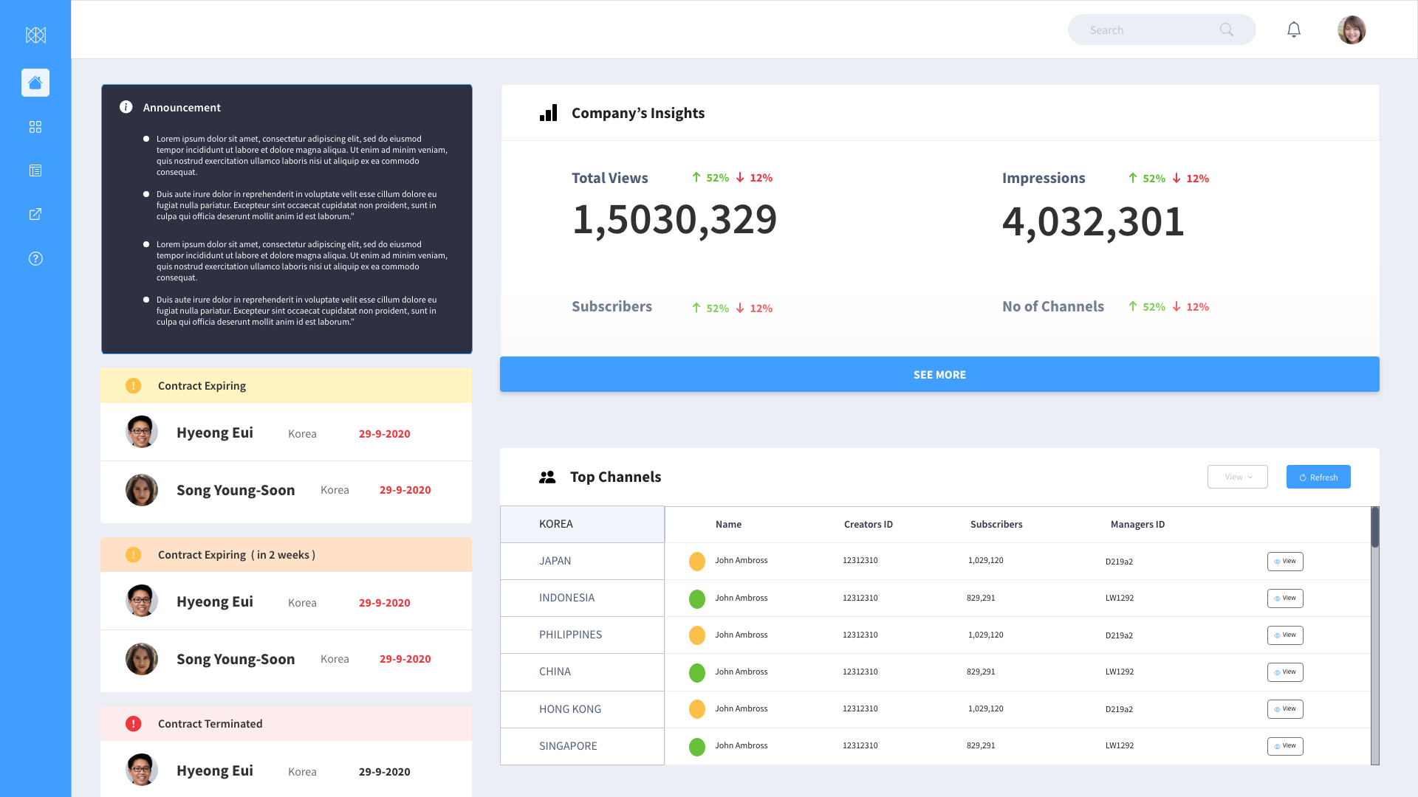
Task: Click the home icon in sidebar
Action: [x=35, y=83]
